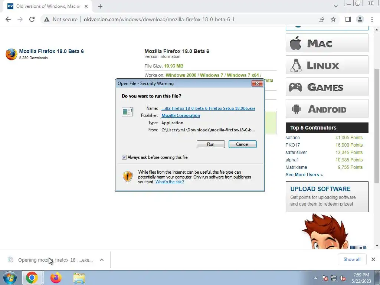Open the Windows Start menu orb
The image size is (380, 285).
(x=10, y=278)
